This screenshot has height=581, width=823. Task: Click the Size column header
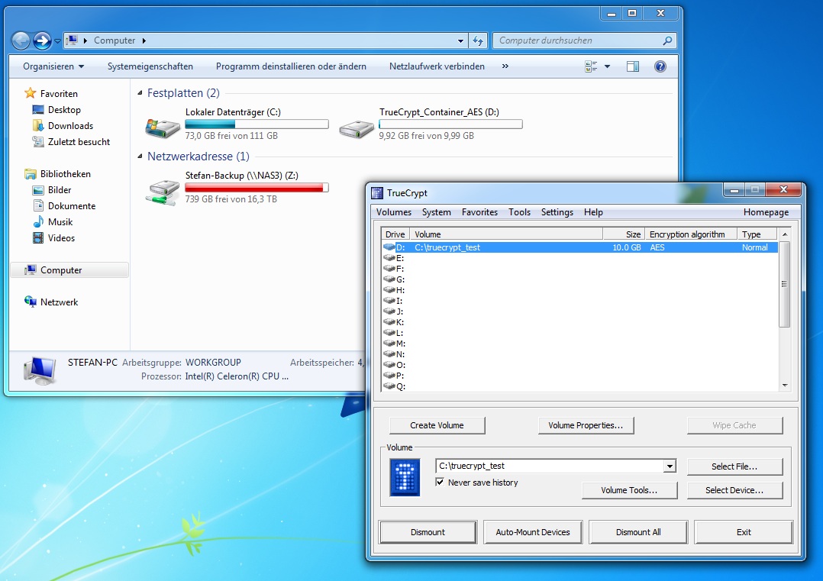(x=624, y=234)
